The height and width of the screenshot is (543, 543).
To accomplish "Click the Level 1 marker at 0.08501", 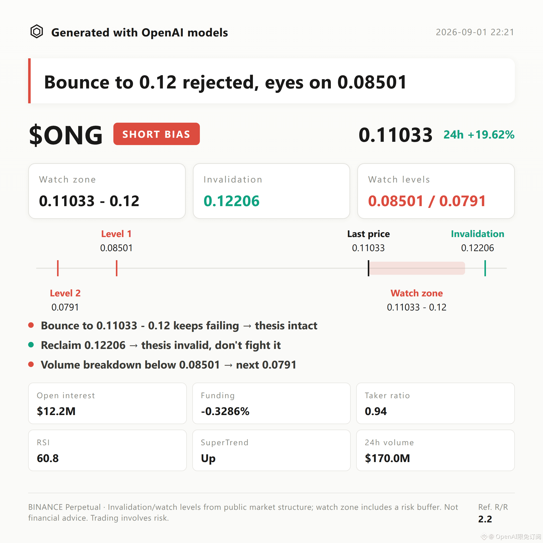I will 117,268.
